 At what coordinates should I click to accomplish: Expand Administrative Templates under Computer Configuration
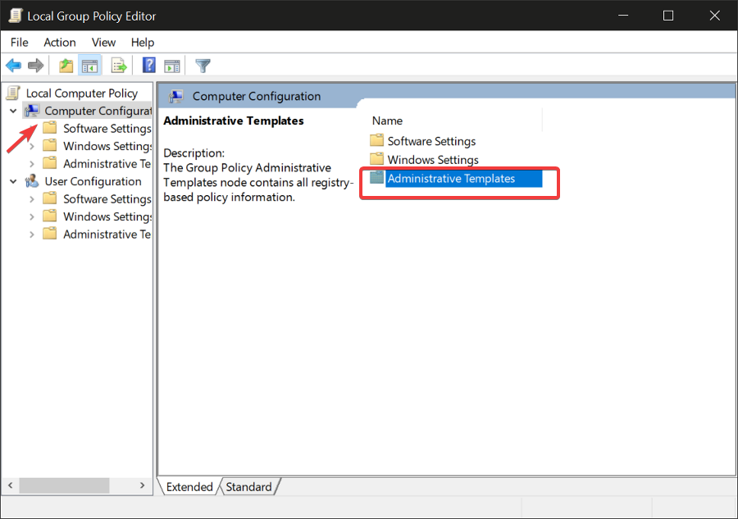point(31,164)
